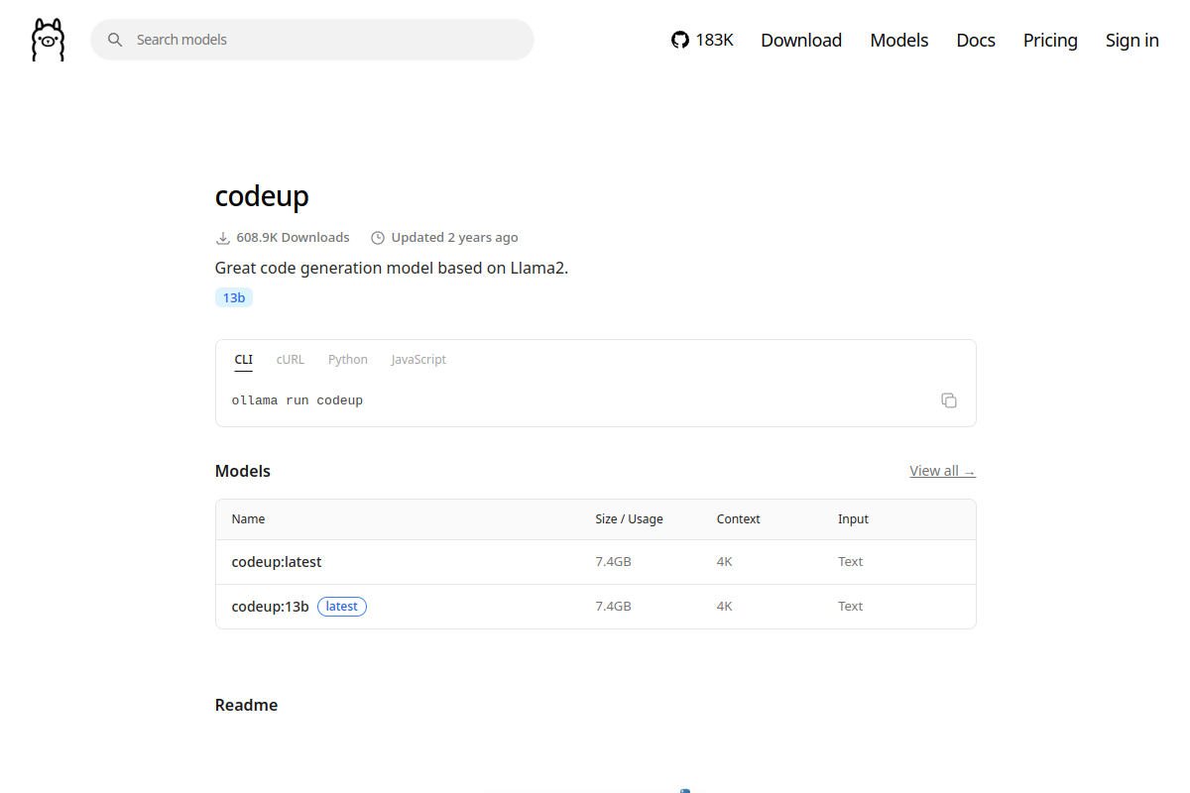
Task: Click the model description sentence
Action: (x=392, y=268)
